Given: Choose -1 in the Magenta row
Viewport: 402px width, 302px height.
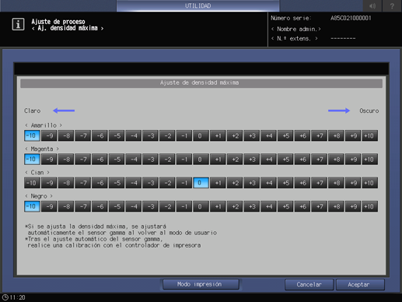Looking at the screenshot, I should click(x=184, y=160).
